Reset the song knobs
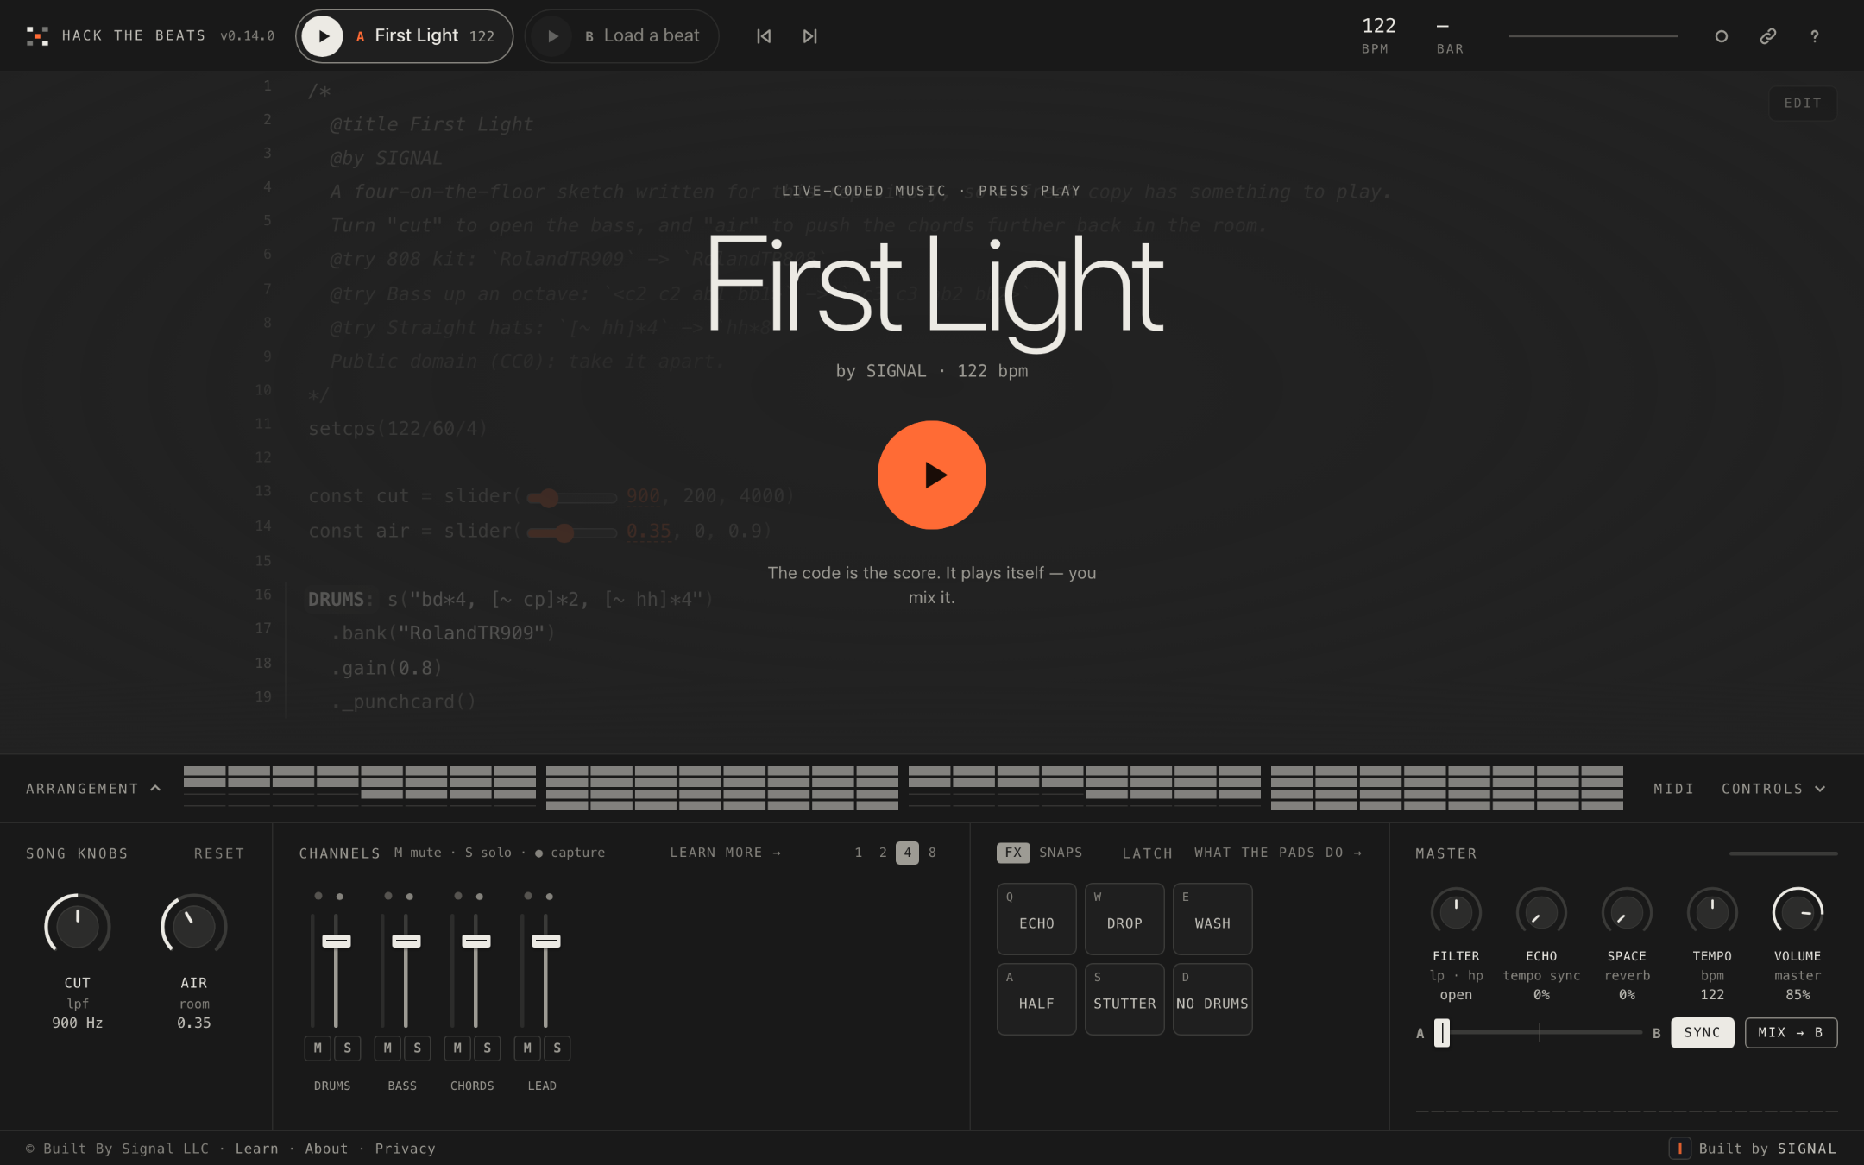The image size is (1864, 1165). [219, 853]
